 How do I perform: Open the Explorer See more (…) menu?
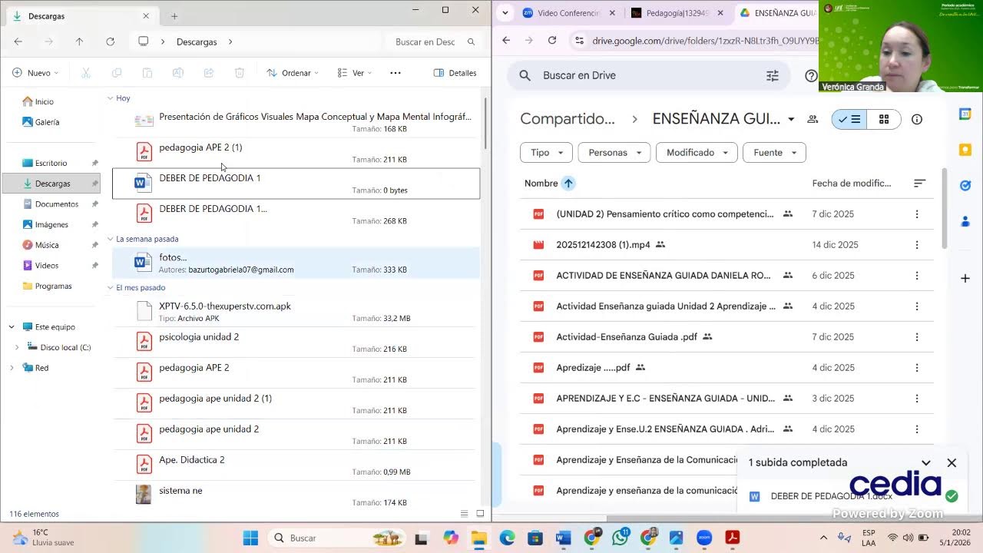click(396, 73)
